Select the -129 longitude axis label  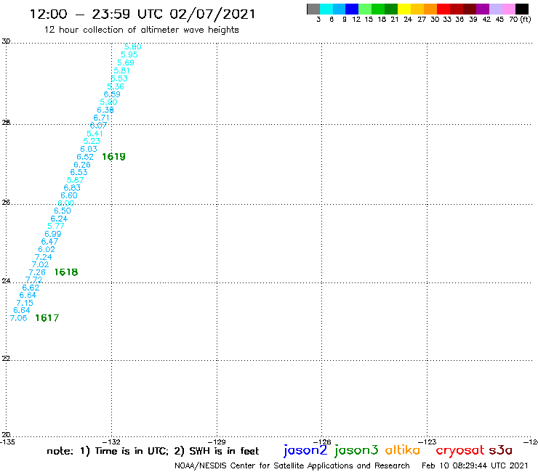(217, 442)
